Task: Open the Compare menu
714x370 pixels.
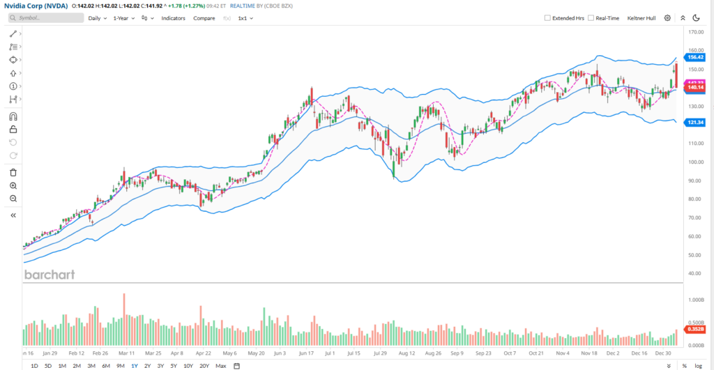Action: tap(204, 18)
